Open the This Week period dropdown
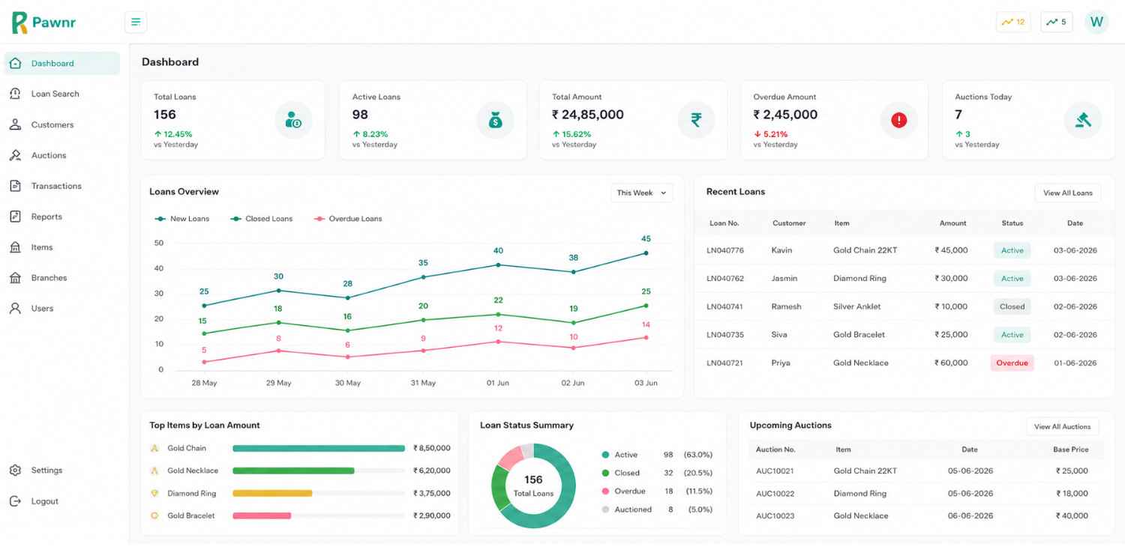 pyautogui.click(x=641, y=193)
